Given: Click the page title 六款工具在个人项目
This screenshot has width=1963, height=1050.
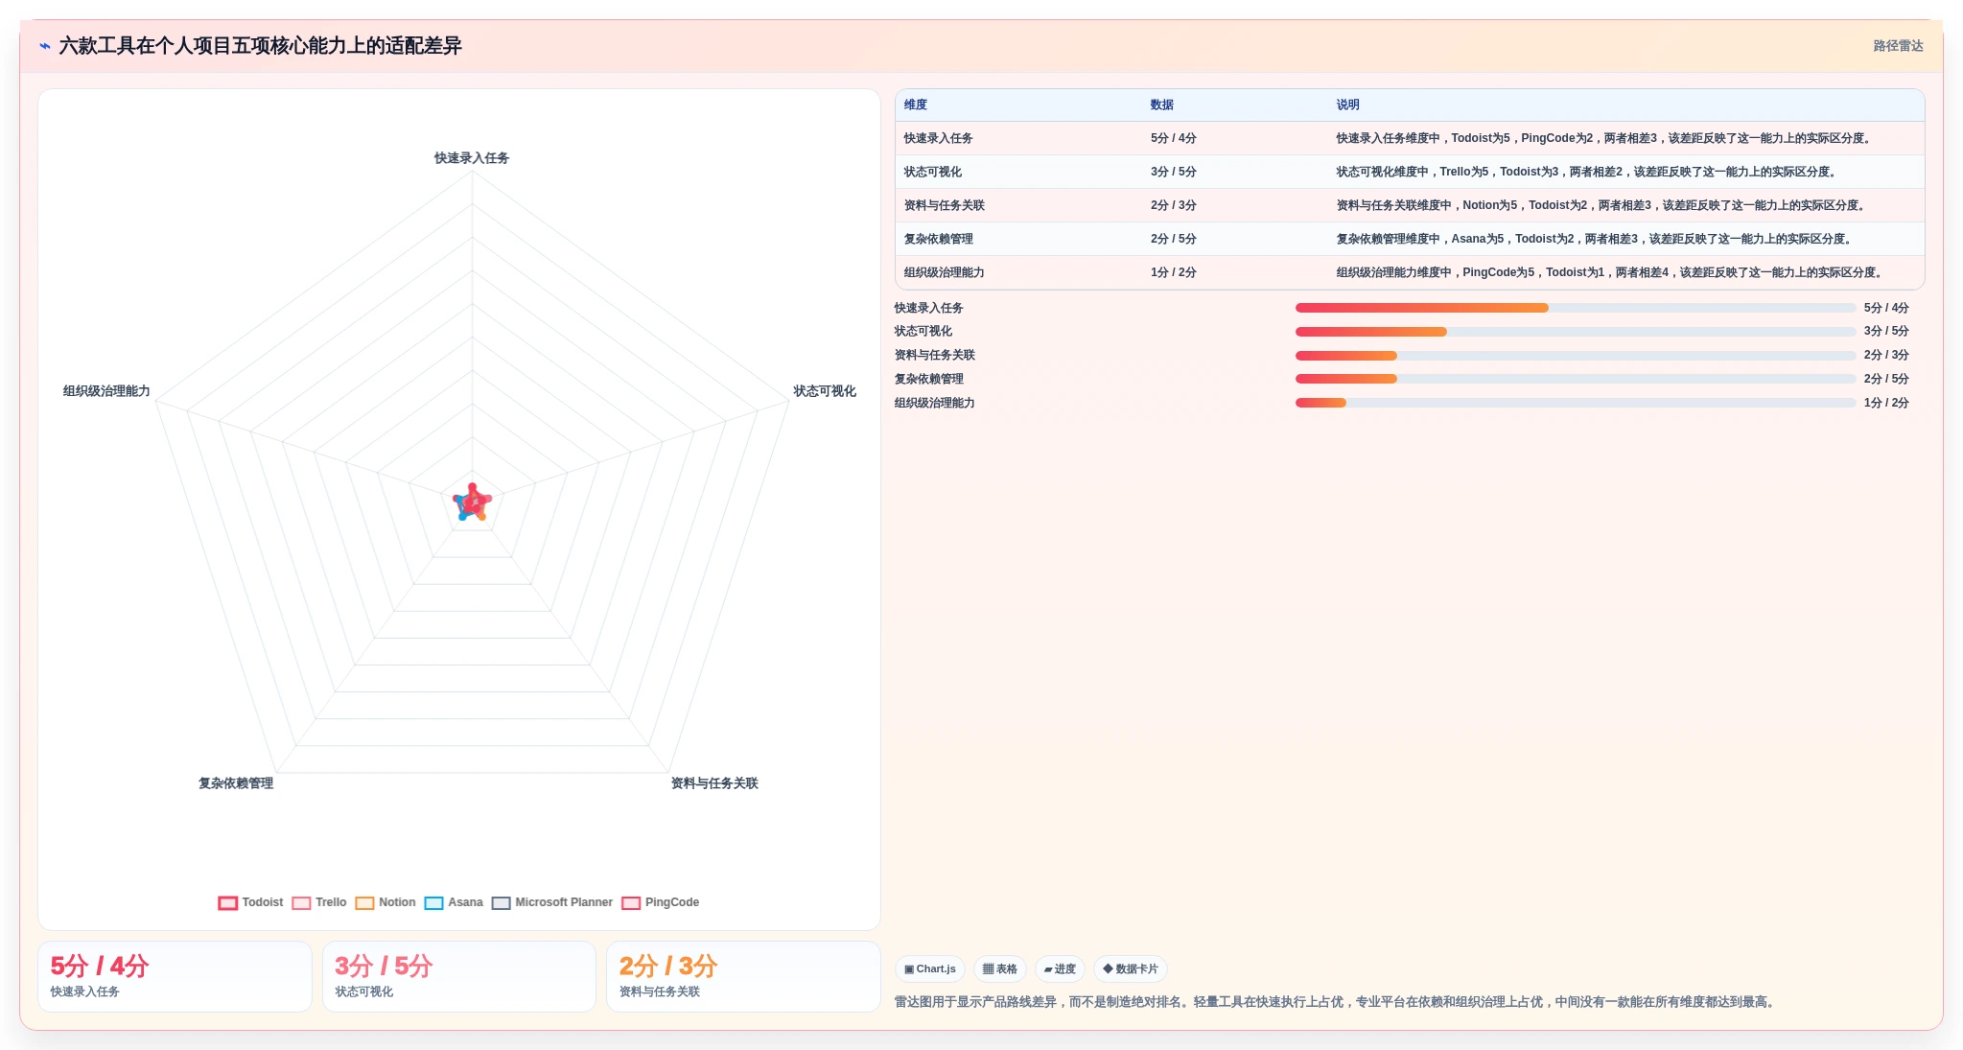Looking at the screenshot, I should point(260,46).
